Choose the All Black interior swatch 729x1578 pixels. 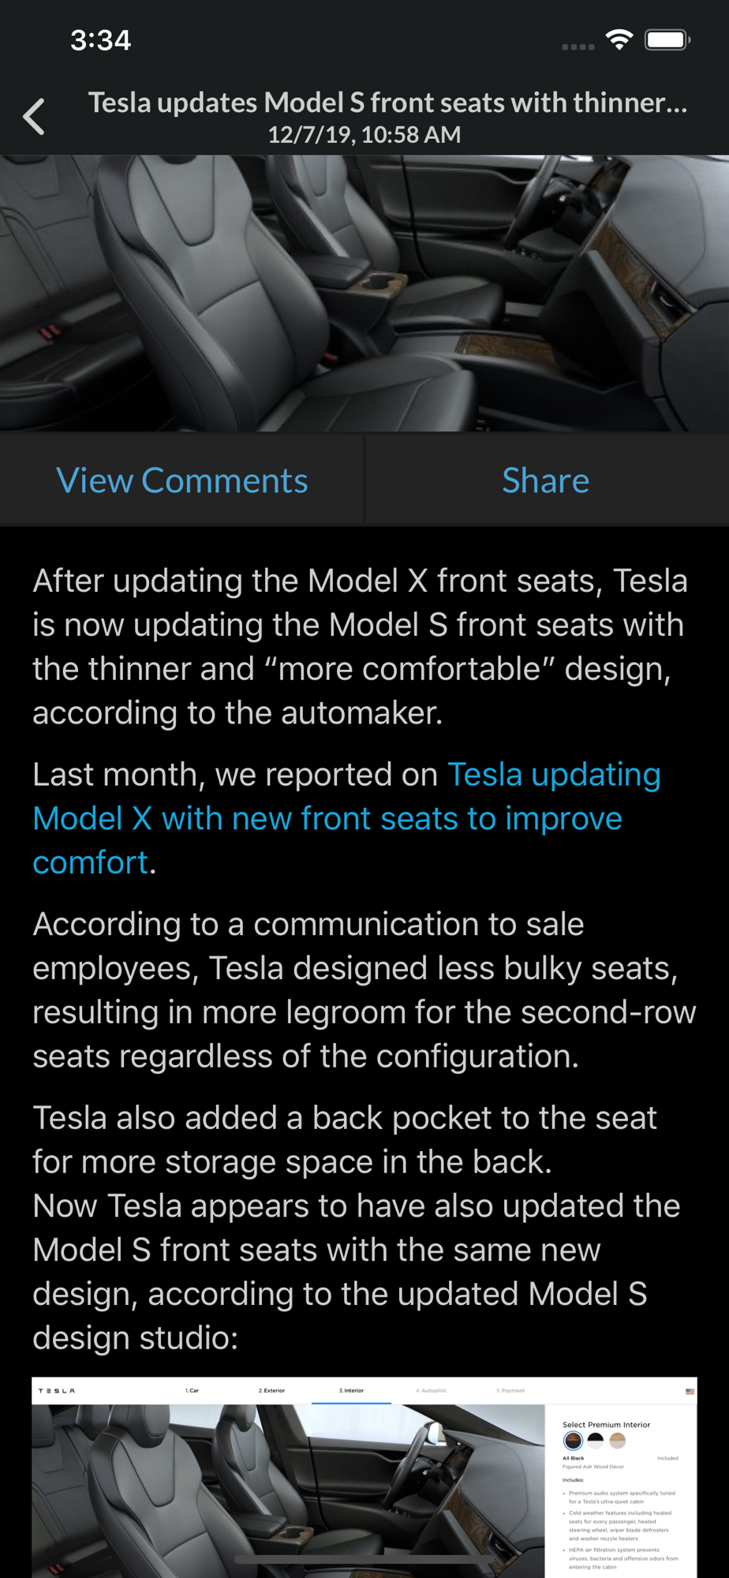[x=573, y=1441]
